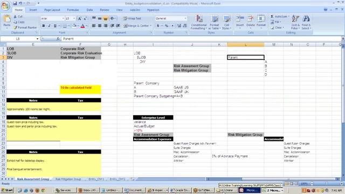345x194 pixels.
Task: Open the Hyperion tab
Action: tap(153, 10)
